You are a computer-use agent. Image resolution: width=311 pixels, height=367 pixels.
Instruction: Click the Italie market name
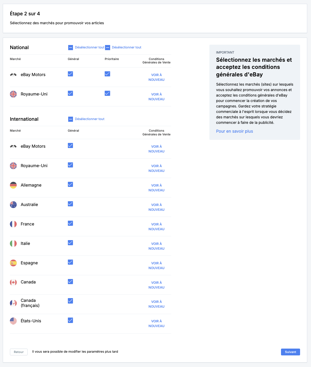click(x=25, y=244)
